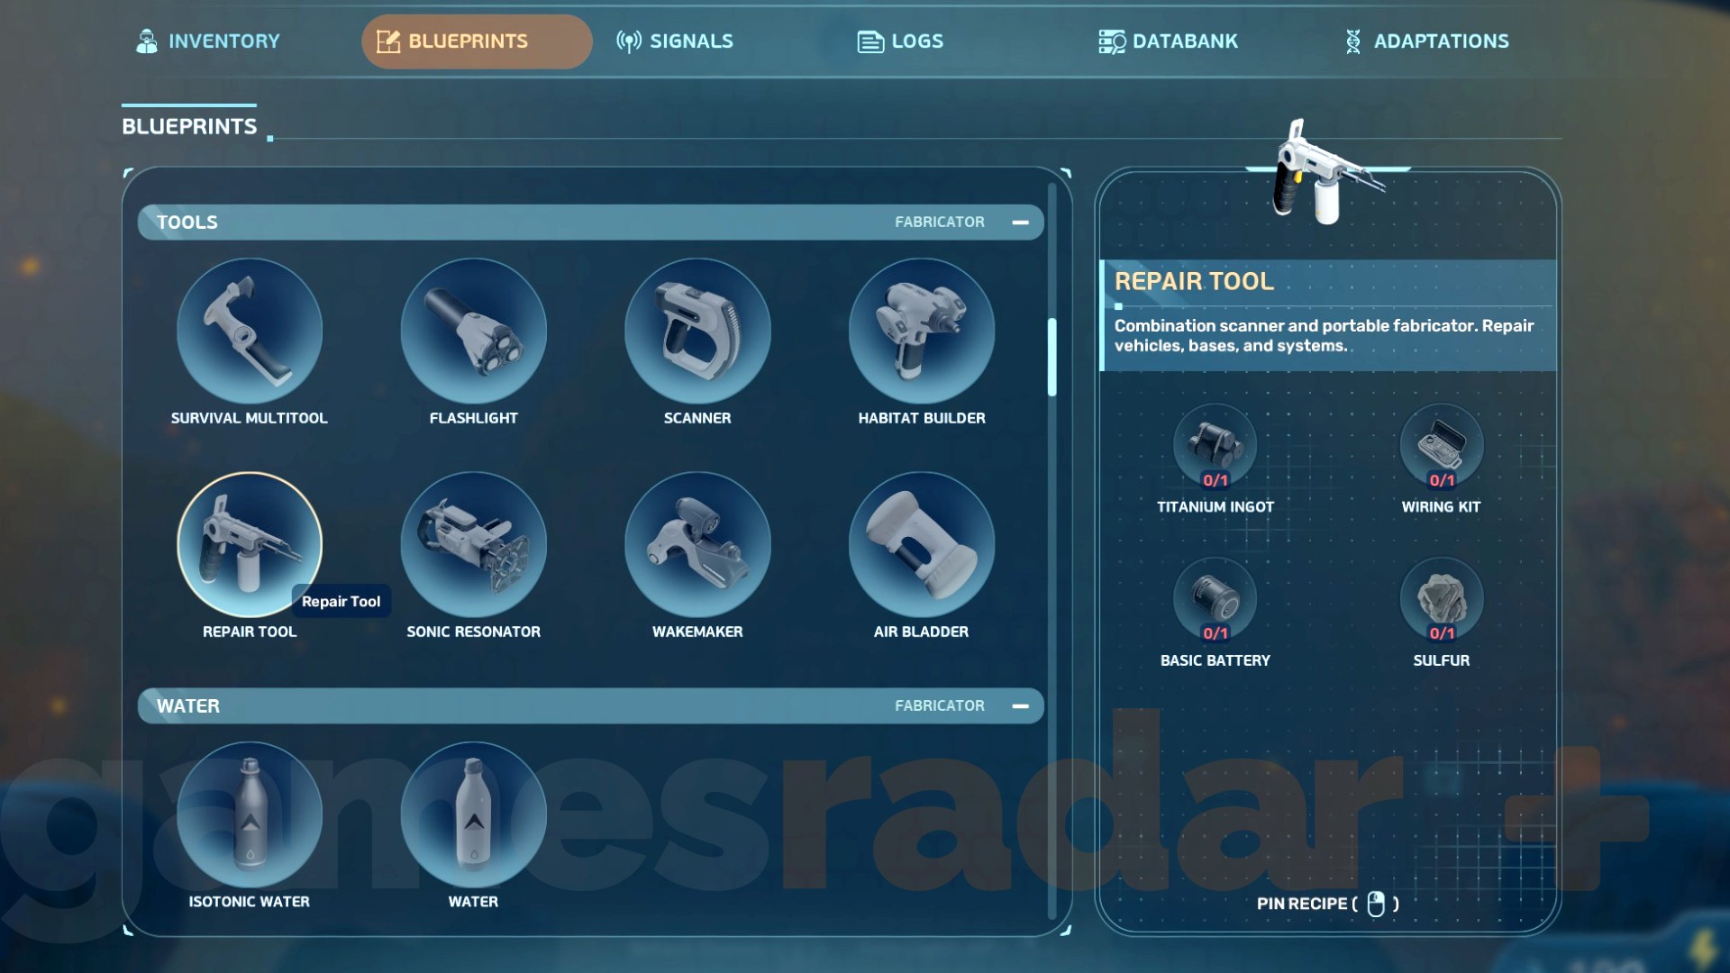Click the Water category header label
1730x973 pixels.
pyautogui.click(x=188, y=706)
